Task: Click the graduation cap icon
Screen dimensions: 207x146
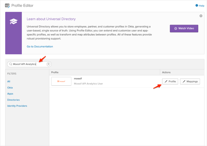Action: pos(13,21)
